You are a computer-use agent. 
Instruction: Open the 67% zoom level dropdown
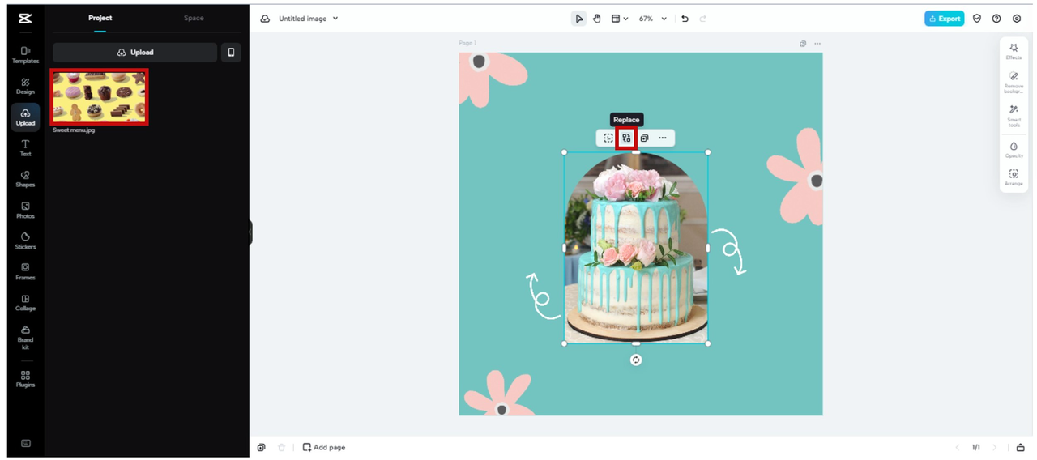click(653, 19)
